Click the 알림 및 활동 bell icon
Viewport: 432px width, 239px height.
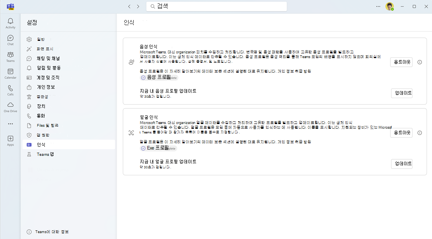29,68
